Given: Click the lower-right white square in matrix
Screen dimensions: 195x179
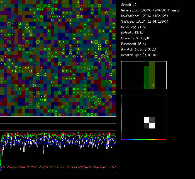Looking at the screenshot, I should pyautogui.click(x=152, y=126).
